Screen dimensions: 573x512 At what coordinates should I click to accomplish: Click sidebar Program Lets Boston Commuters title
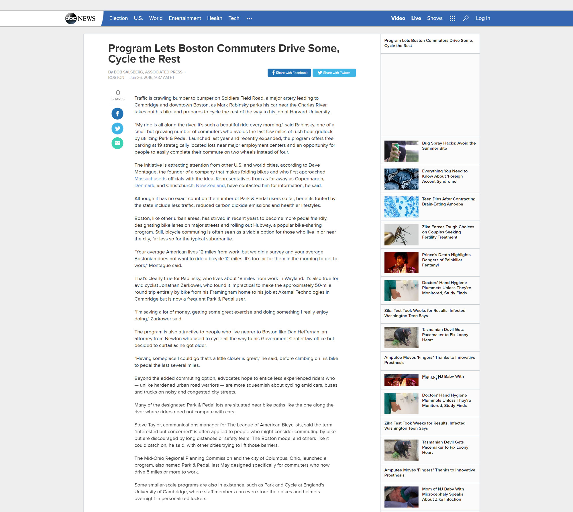pyautogui.click(x=428, y=43)
